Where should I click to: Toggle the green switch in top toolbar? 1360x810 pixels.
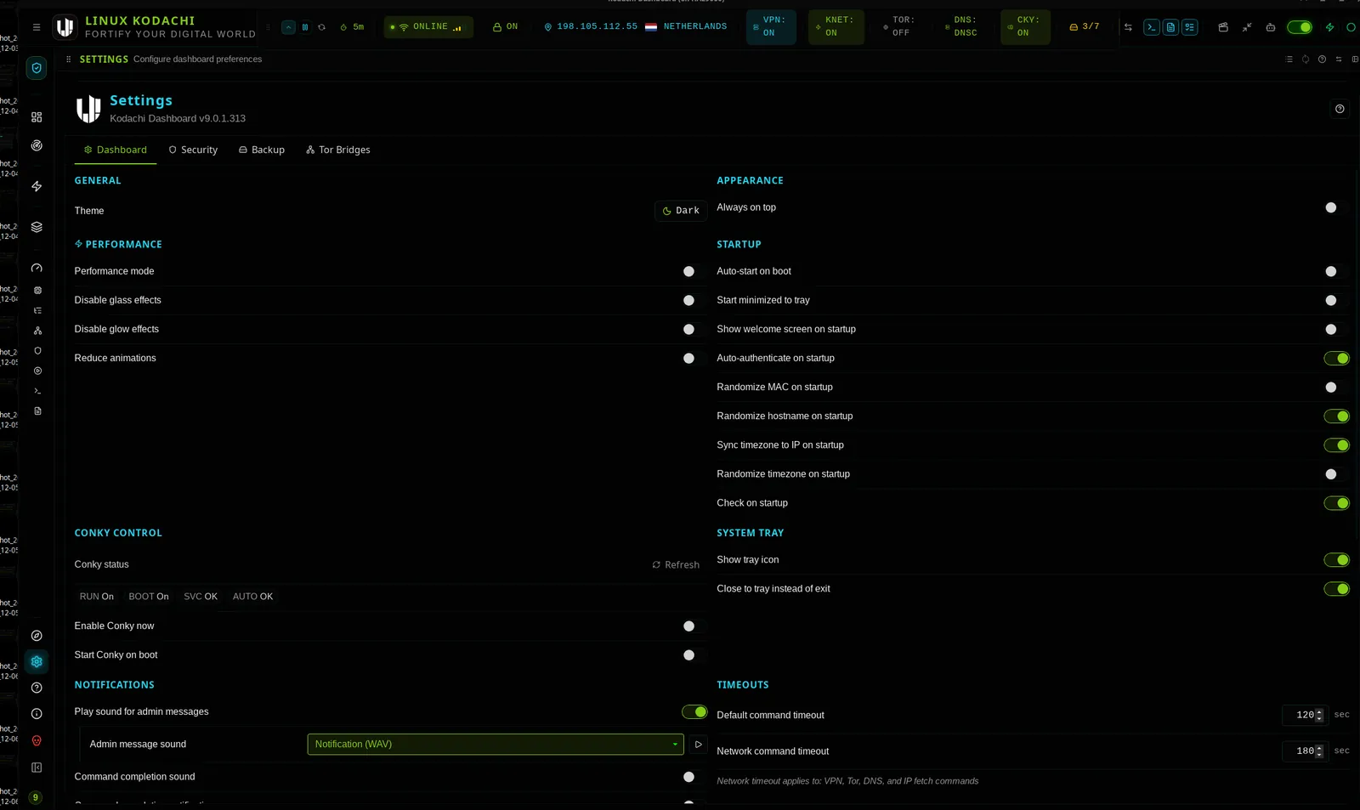pos(1300,27)
